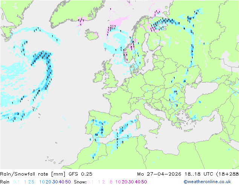Pick the Snow legend value 2

tap(104, 182)
